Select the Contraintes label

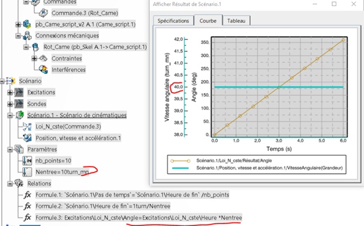[67, 58]
